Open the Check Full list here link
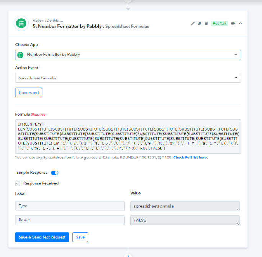 click(190, 157)
